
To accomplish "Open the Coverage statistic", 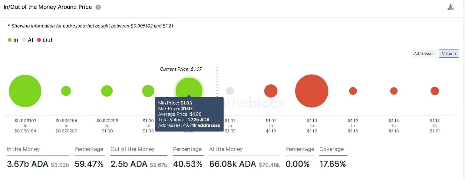I will coord(331,149).
